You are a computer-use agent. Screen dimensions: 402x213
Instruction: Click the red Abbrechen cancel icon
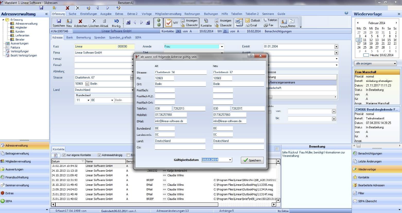pos(80,21)
